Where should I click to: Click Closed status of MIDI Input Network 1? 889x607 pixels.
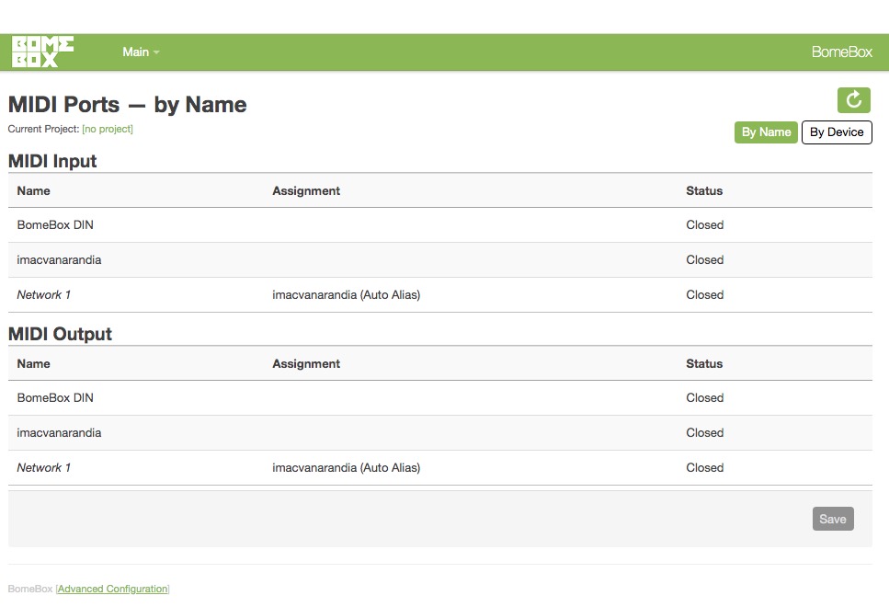(705, 294)
